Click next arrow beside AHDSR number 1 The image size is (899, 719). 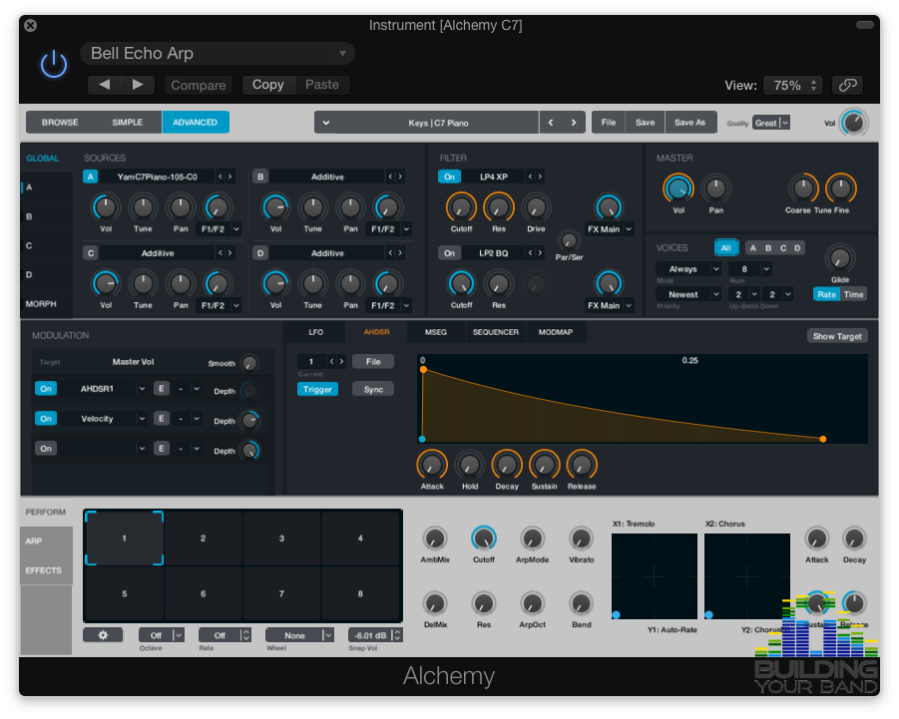(341, 362)
